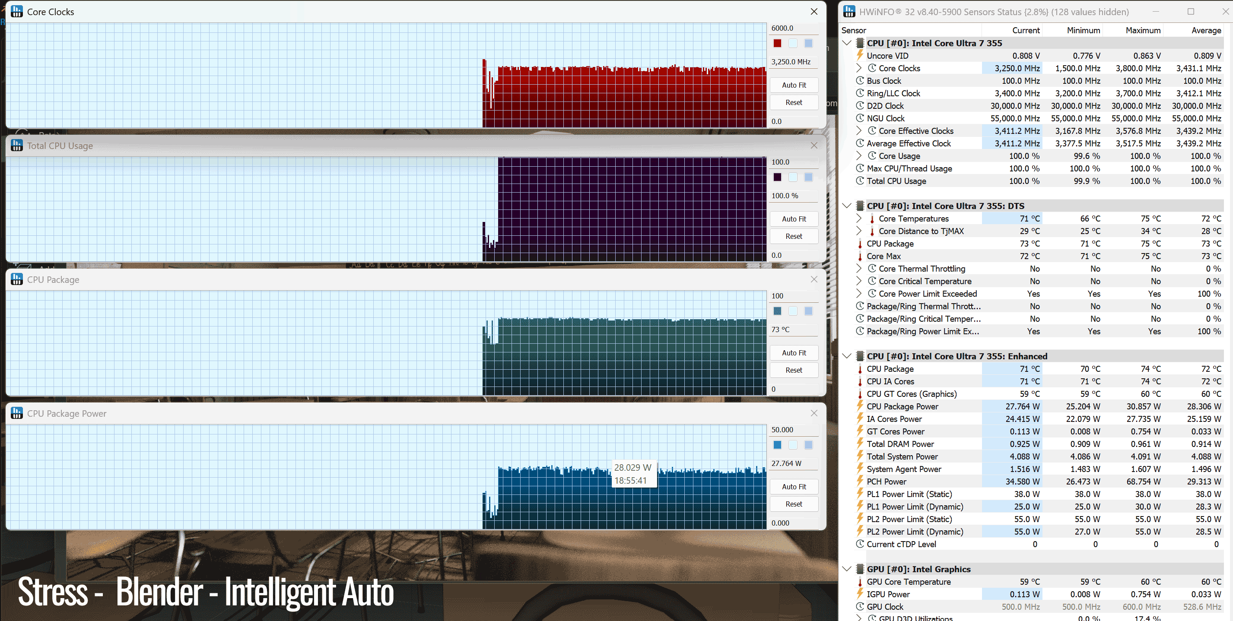Edit the 100.0 maximum in Total CPU Usage
The image size is (1233, 621).
coord(794,162)
